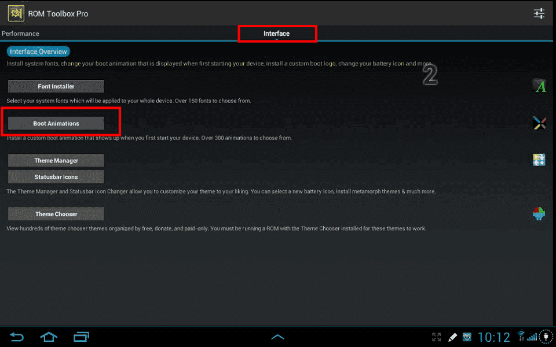Screen dimensions: 556x347
Task: Switch to the Performance tab
Action: [21, 34]
